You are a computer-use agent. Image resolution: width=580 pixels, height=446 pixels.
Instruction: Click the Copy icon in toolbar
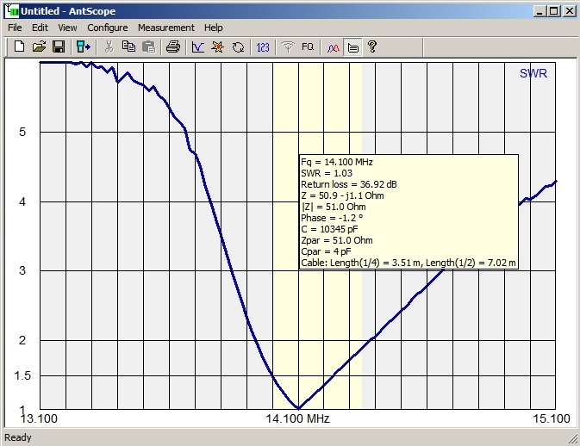128,47
